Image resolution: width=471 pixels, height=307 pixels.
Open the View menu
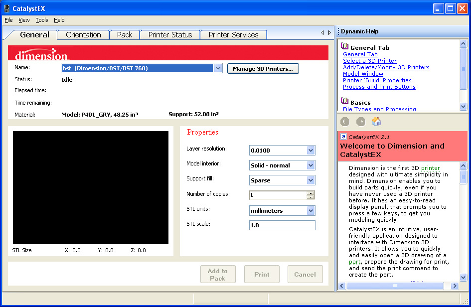[x=24, y=20]
